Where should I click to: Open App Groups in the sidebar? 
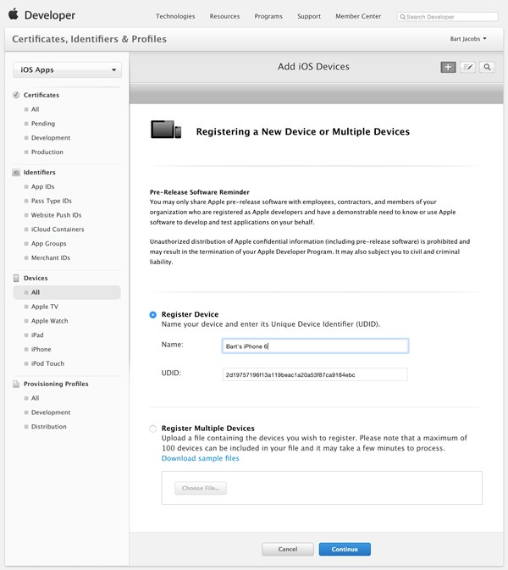(49, 244)
